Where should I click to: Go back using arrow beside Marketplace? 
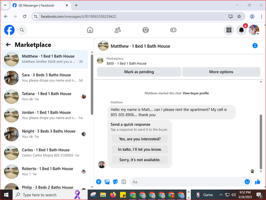coord(9,45)
